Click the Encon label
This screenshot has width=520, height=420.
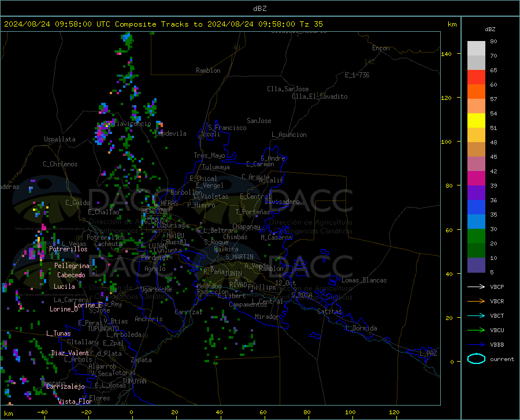click(381, 48)
